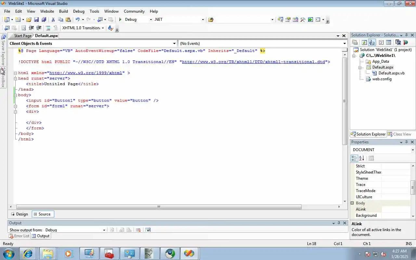Collapse Default.aspx node in Solution Explorer
This screenshot has width=416, height=260.
click(360, 68)
